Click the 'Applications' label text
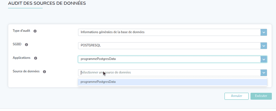 22,58
